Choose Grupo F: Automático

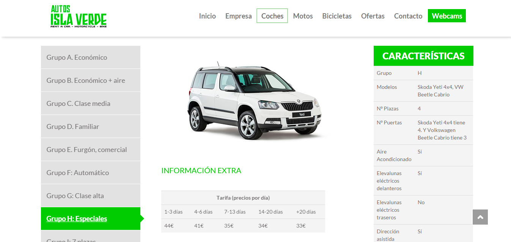[x=91, y=172]
